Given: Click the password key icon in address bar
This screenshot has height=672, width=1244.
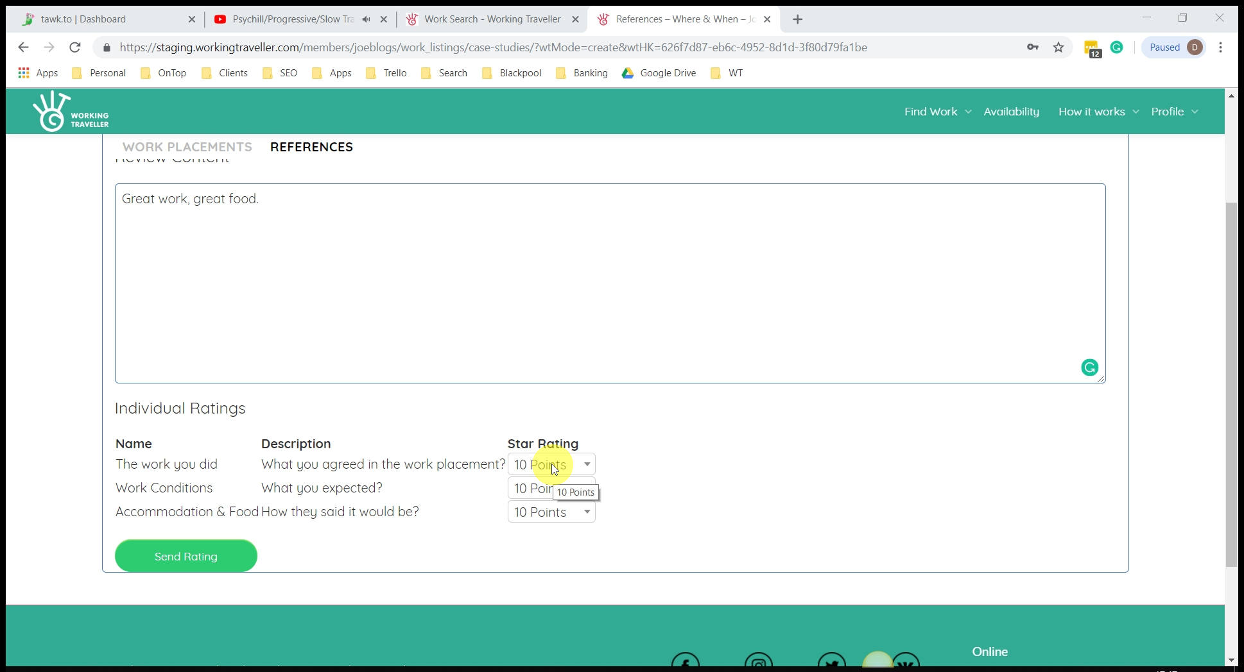Looking at the screenshot, I should point(1032,47).
